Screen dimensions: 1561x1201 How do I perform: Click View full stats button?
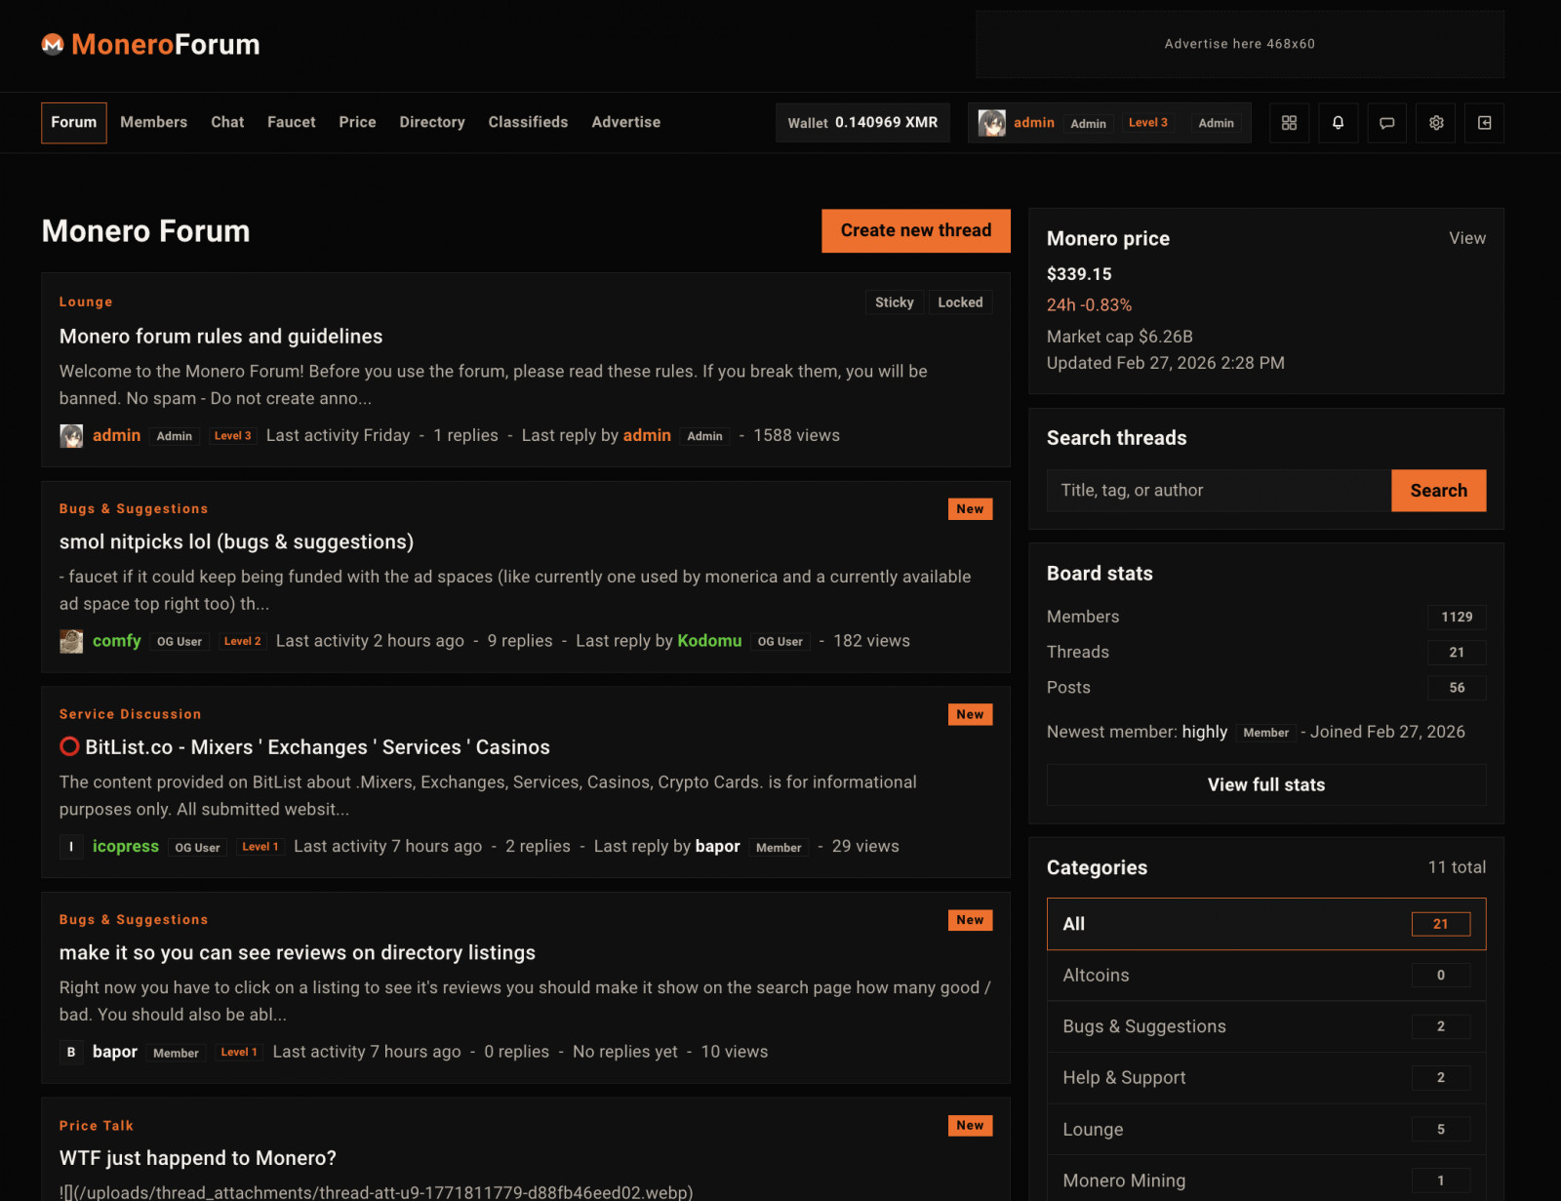(1265, 784)
